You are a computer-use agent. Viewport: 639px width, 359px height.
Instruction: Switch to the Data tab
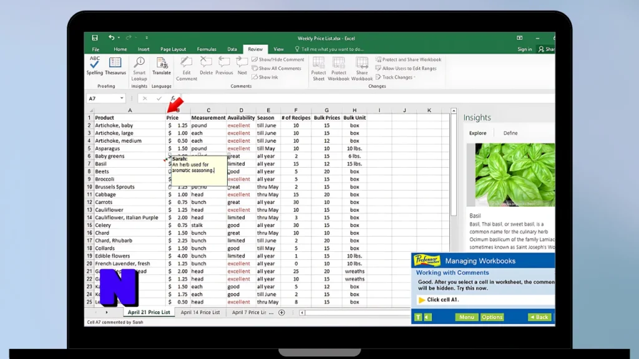click(232, 49)
